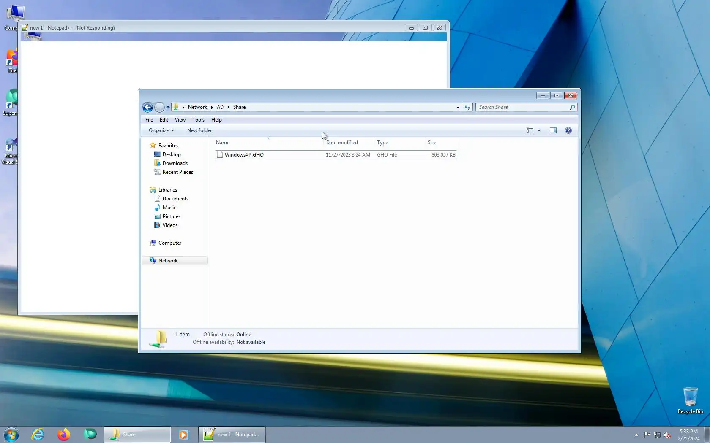Image resolution: width=710 pixels, height=443 pixels.
Task: Open Windows Media Player from taskbar
Action: click(x=183, y=435)
